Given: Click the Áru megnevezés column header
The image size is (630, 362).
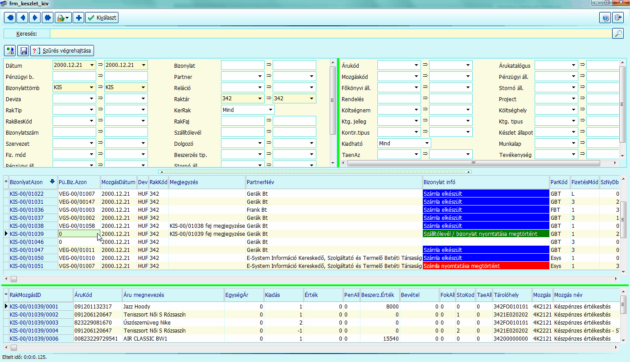Looking at the screenshot, I should click(173, 295).
